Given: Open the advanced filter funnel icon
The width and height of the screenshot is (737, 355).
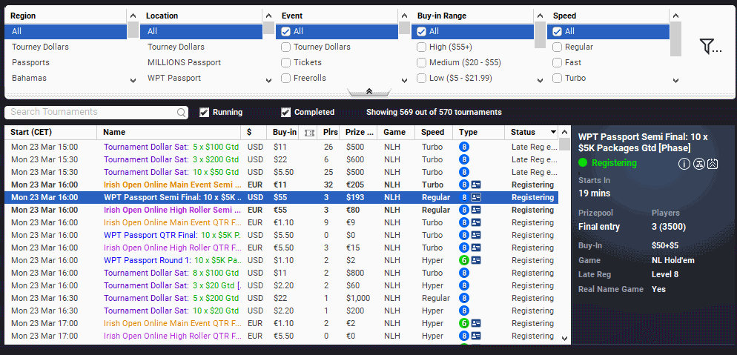Looking at the screenshot, I should point(710,47).
